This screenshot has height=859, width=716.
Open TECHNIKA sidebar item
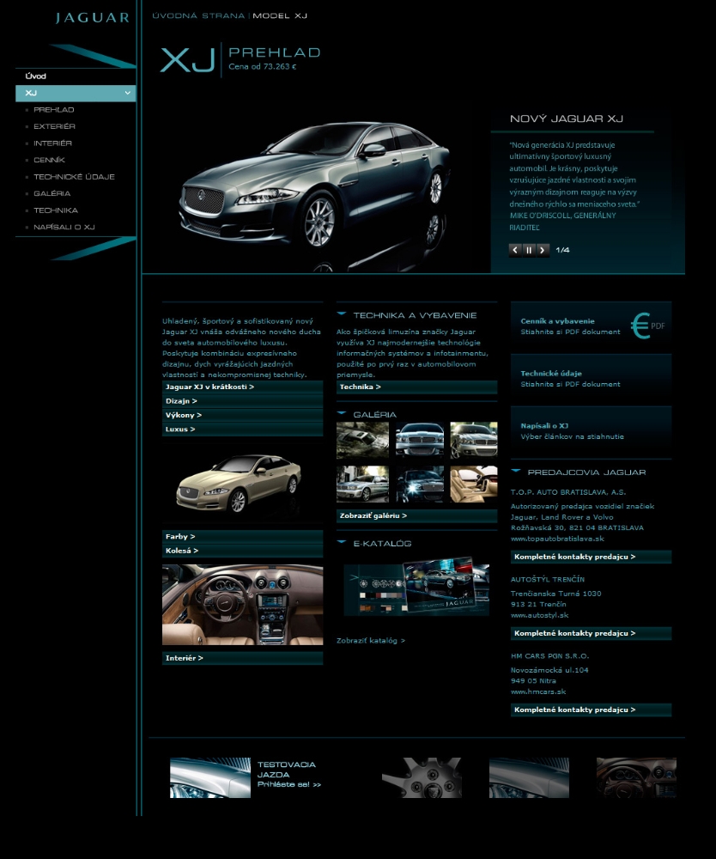coord(56,210)
